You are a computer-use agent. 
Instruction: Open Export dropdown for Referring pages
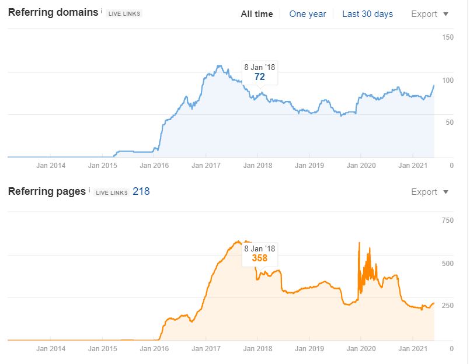(x=430, y=192)
